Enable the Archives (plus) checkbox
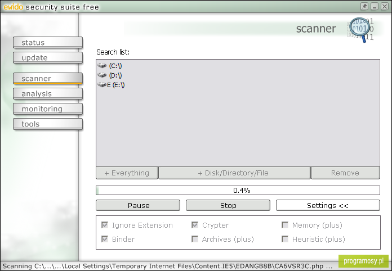 click(195, 239)
